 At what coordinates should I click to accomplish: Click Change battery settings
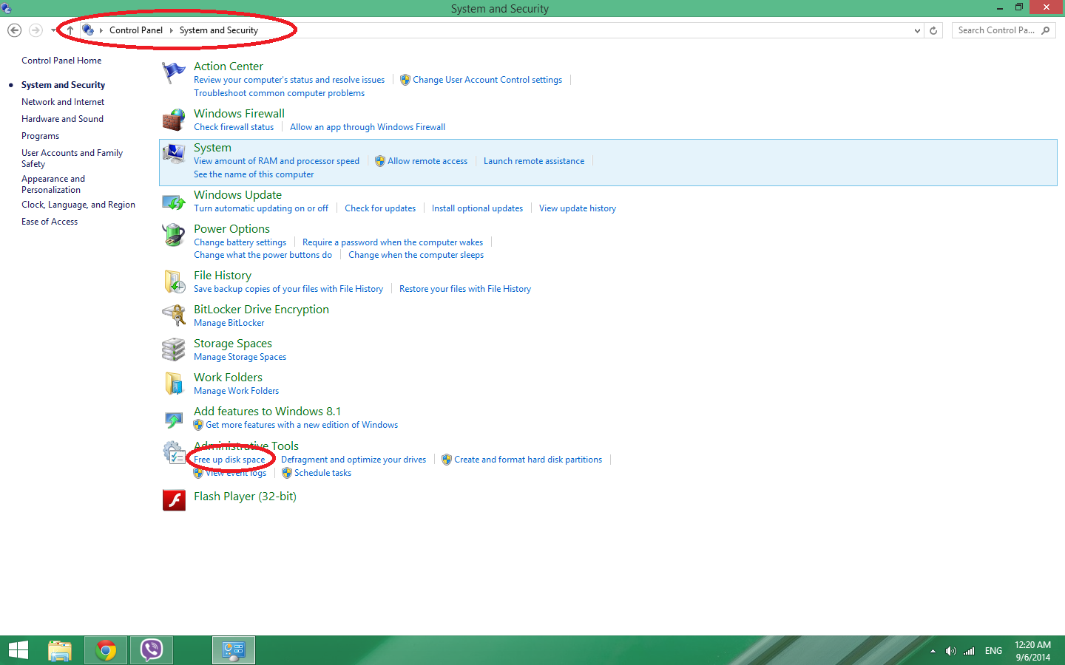(x=240, y=242)
